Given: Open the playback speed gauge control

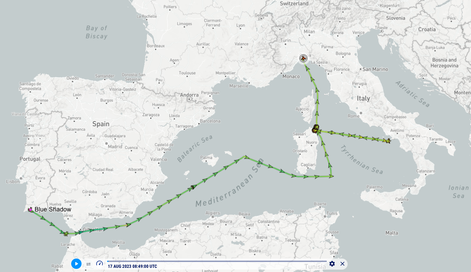Looking at the screenshot, I should pyautogui.click(x=100, y=264).
